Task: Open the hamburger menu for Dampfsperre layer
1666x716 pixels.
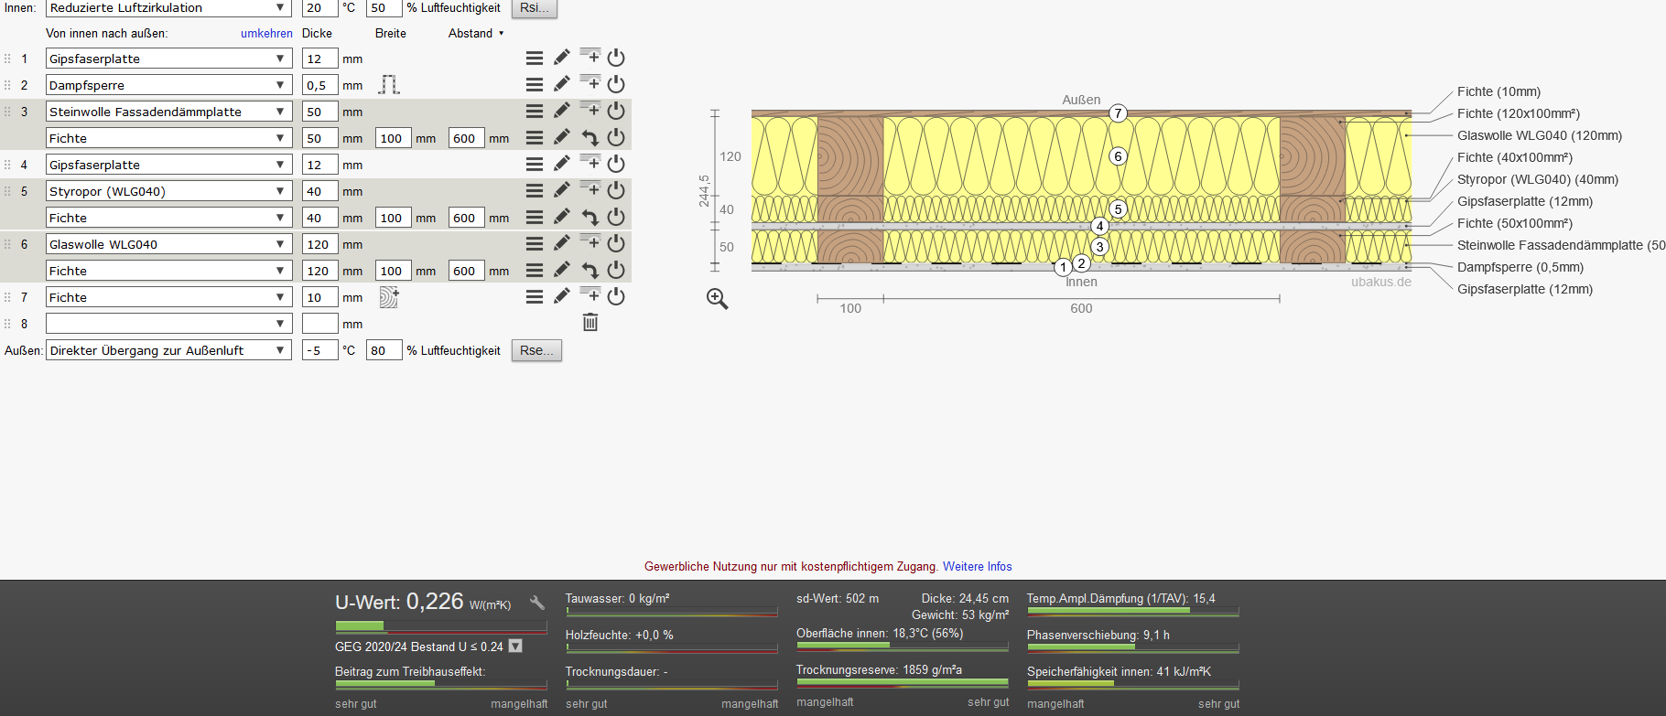Action: tap(535, 84)
